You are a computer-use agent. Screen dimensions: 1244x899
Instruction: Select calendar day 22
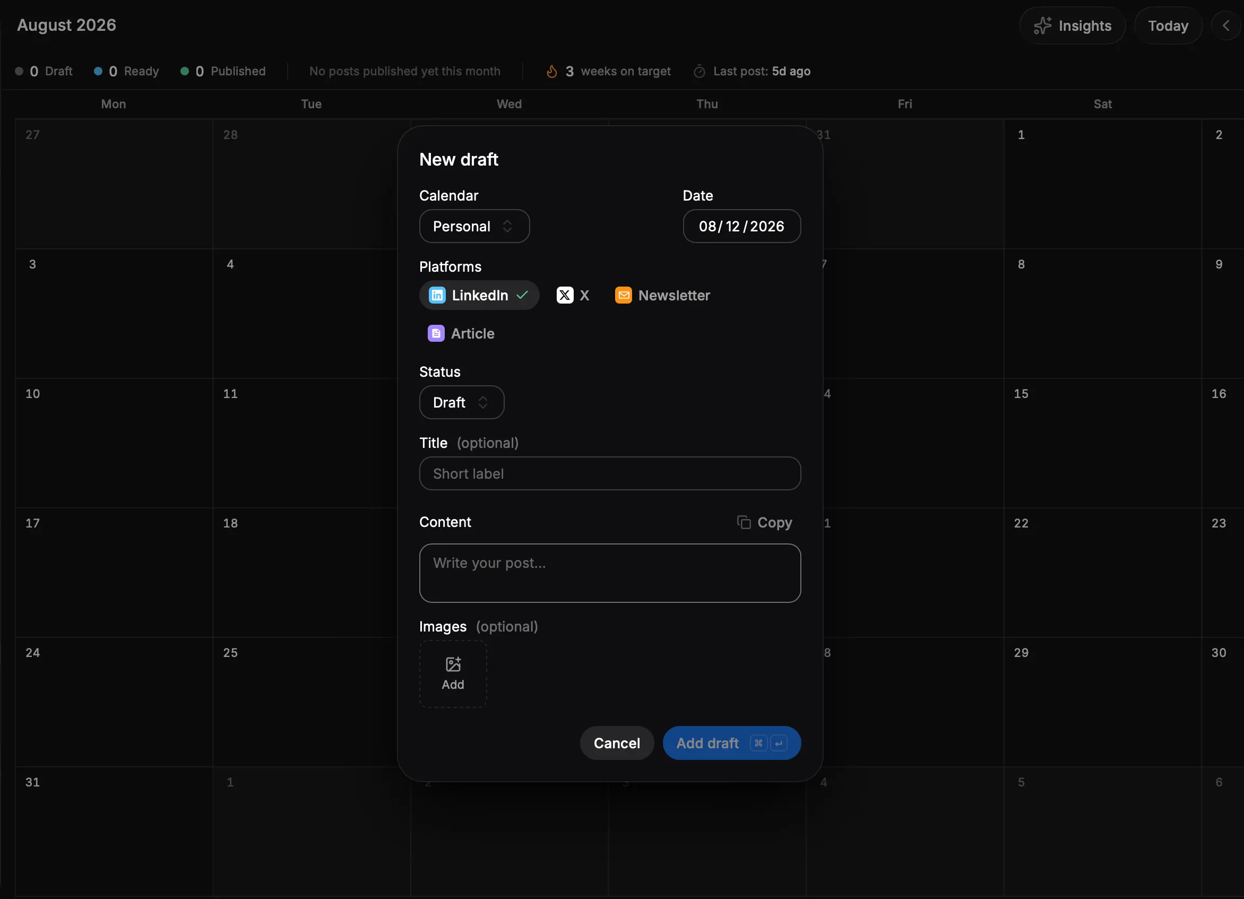point(1102,573)
